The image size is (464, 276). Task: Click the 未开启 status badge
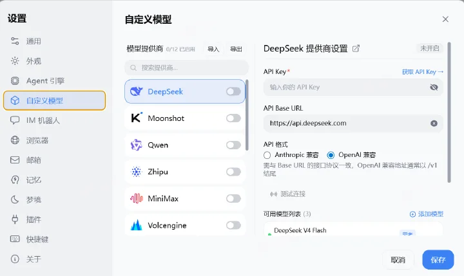point(430,48)
